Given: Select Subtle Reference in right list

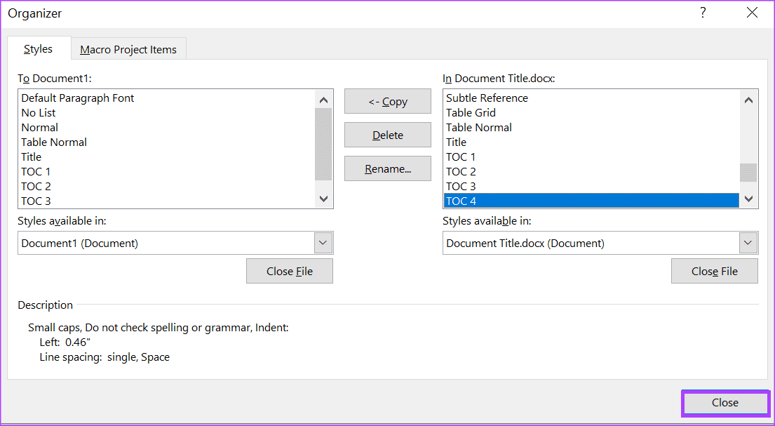Looking at the screenshot, I should tap(487, 98).
